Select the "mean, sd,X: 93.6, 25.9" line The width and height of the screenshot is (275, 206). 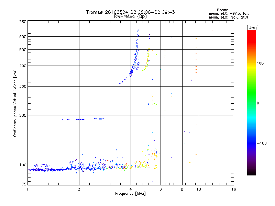click(228, 17)
